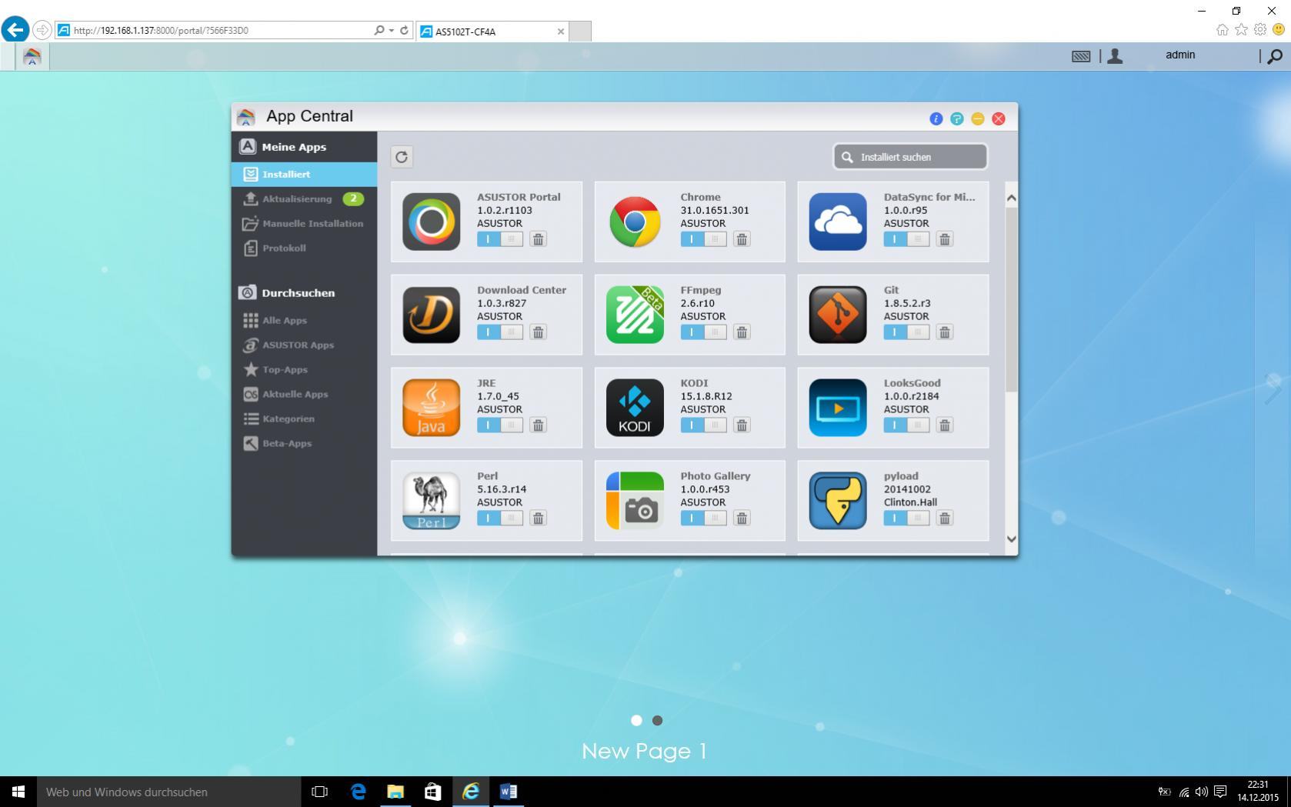Image resolution: width=1291 pixels, height=807 pixels.
Task: Turn off the Photo Gallery switch
Action: 703,519
